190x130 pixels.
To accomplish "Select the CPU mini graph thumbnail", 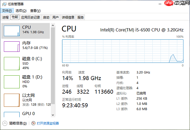I will click(x=12, y=31).
